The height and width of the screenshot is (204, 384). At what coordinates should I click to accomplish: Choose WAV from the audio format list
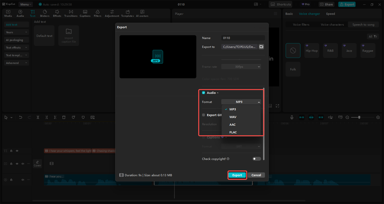233,117
